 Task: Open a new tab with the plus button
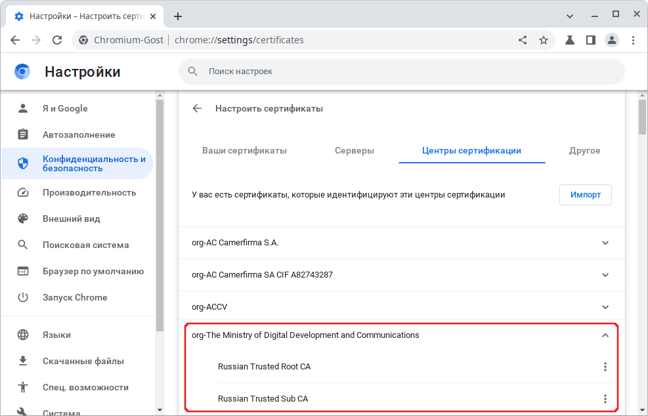click(178, 16)
